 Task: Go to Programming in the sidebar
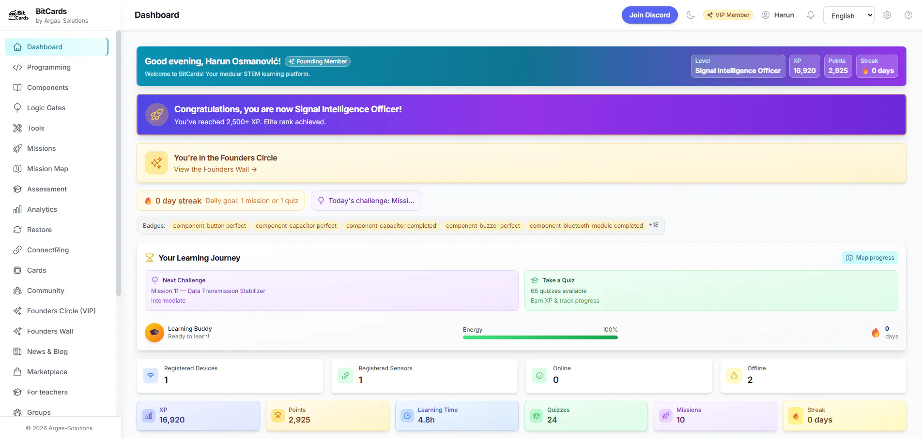tap(57, 67)
